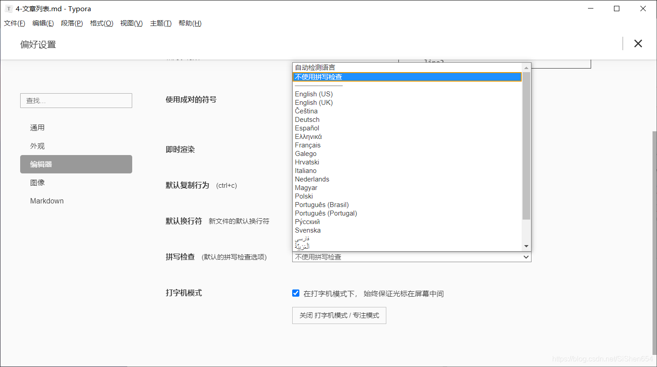Image resolution: width=657 pixels, height=367 pixels.
Task: Select Nederlands from the language list
Action: 407,179
